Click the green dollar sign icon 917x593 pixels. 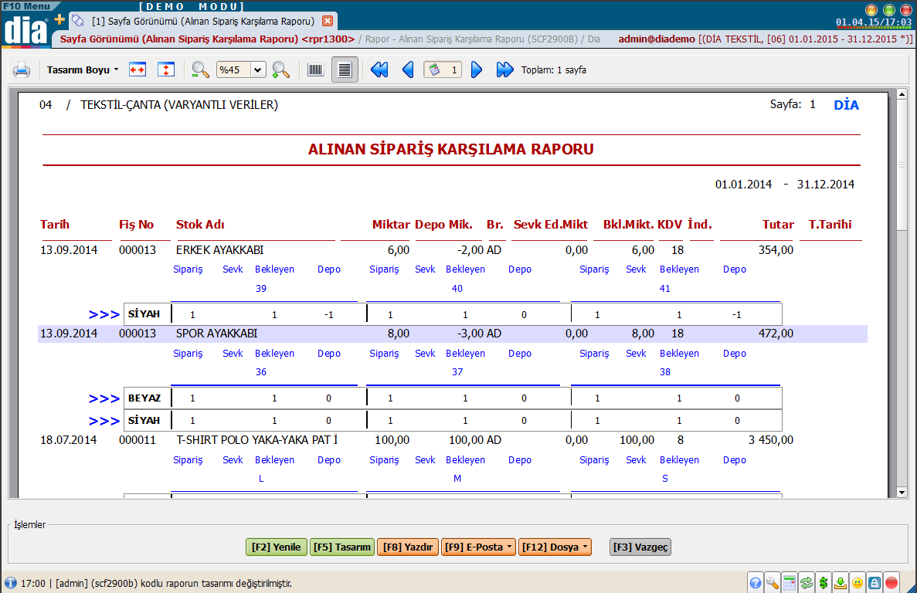pos(824,582)
